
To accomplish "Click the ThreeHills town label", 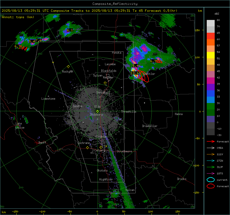I will pos(129,112).
